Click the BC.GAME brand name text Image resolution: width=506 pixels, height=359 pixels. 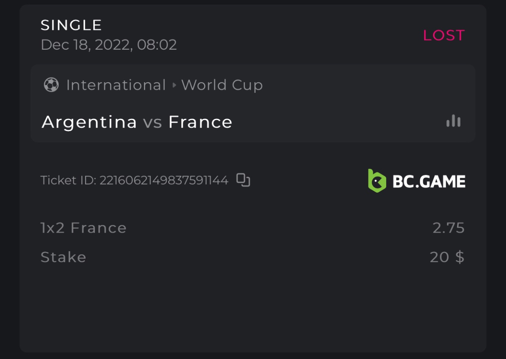click(429, 181)
